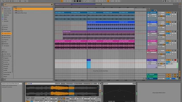
Task: Adjust the 100 CONGO track volume slider
Action: point(168,14)
